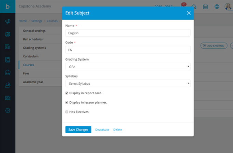Click the logo icon in the sidebar
The image size is (233, 153).
tap(8, 6)
